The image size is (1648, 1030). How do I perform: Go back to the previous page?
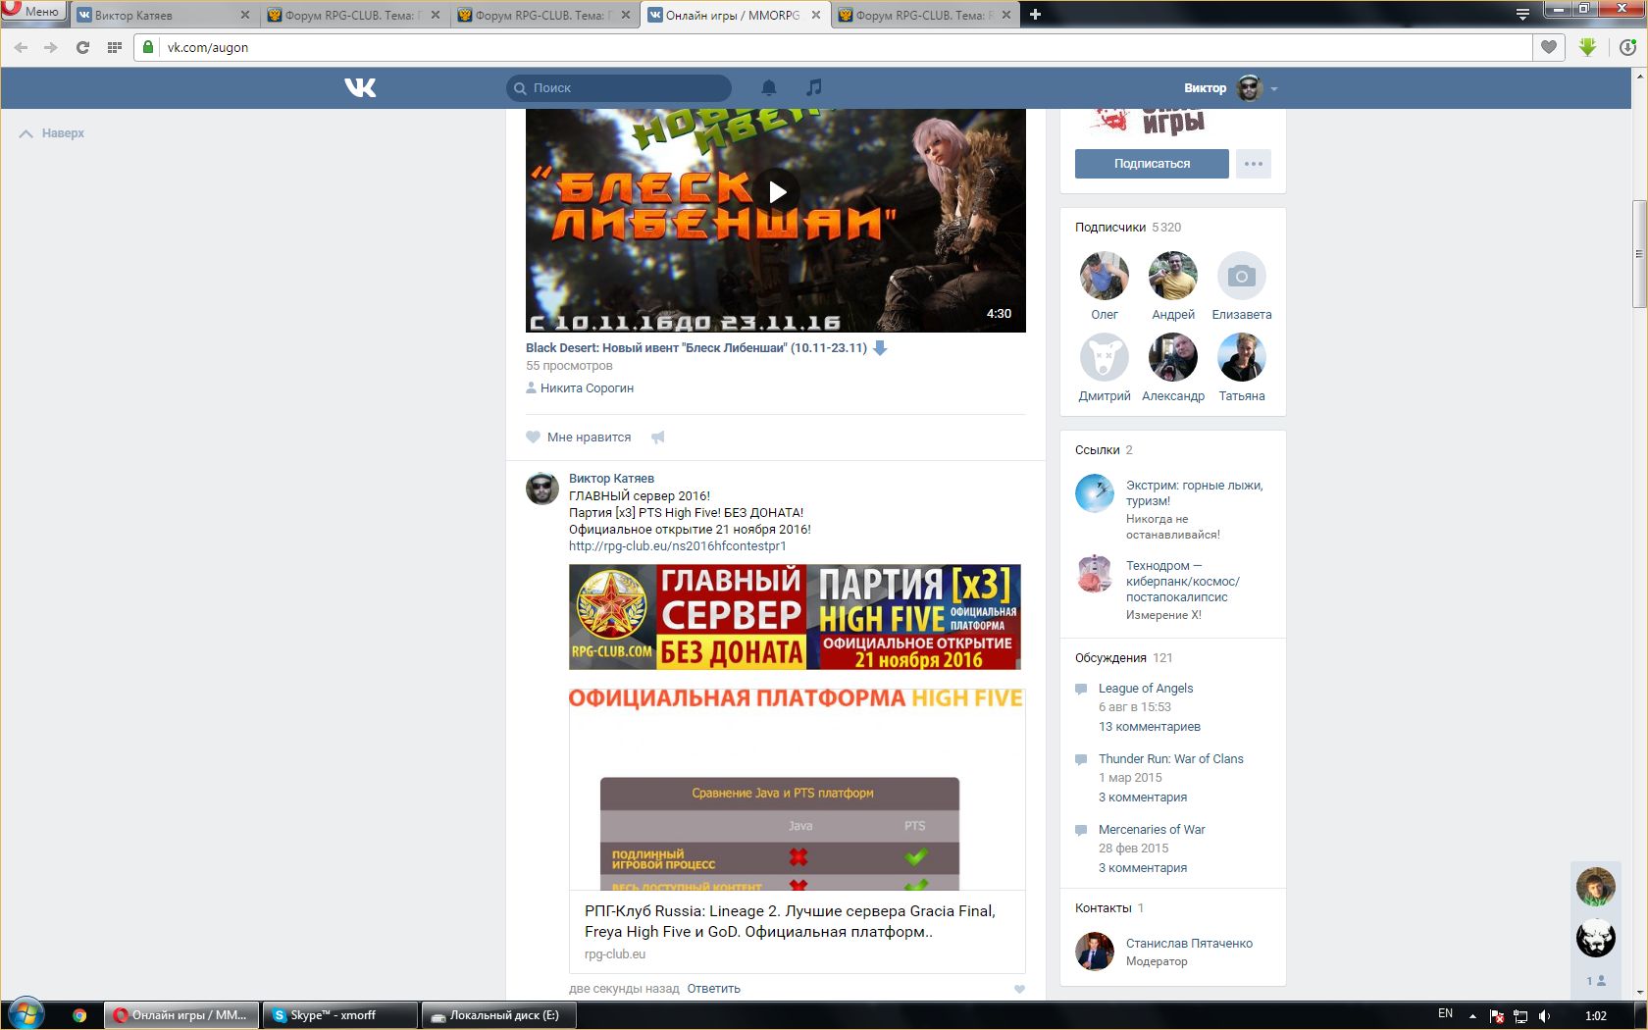pos(21,47)
